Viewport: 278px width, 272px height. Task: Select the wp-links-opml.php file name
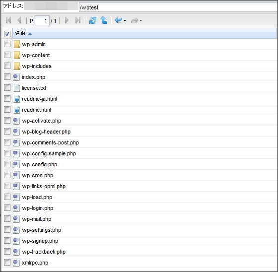click(44, 186)
